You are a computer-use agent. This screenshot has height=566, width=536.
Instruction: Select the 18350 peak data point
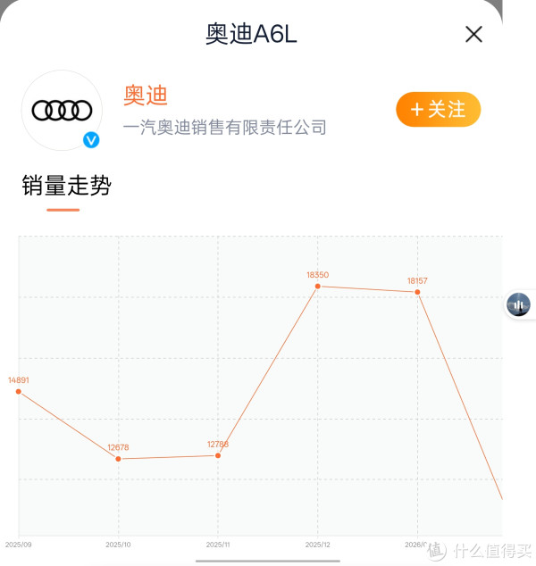click(318, 286)
